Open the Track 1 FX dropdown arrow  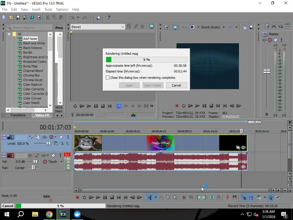56,137
